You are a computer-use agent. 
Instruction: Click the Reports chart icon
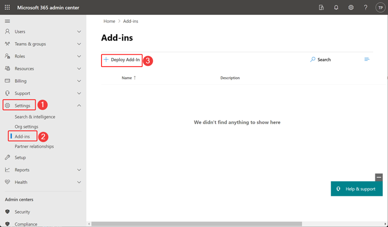(8, 170)
